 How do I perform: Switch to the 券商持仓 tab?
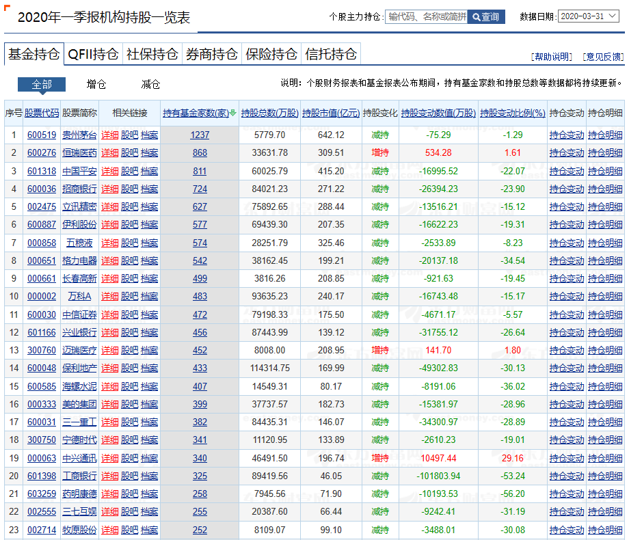pyautogui.click(x=211, y=54)
